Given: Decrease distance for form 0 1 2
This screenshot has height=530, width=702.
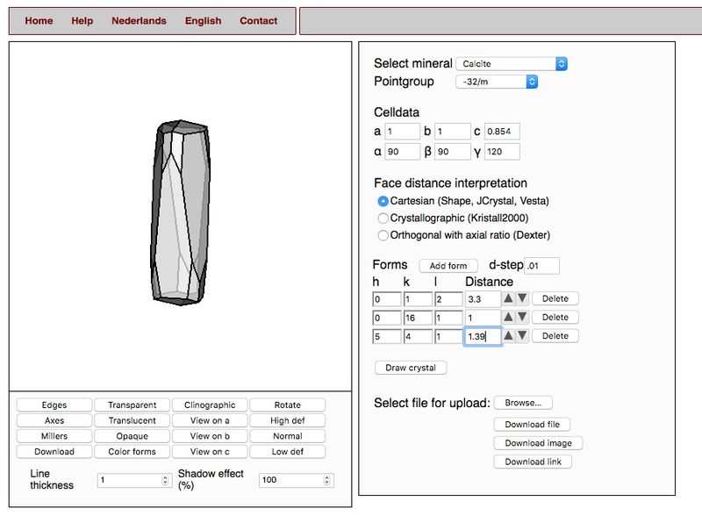Looking at the screenshot, I should coord(522,298).
